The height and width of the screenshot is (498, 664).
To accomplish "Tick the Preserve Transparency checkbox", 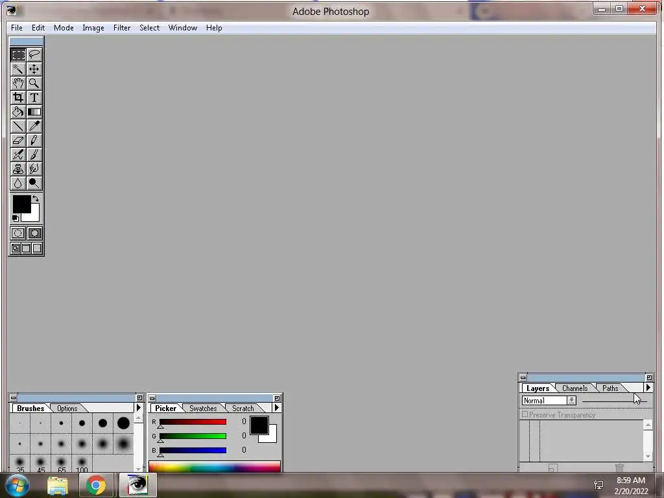I will point(525,414).
